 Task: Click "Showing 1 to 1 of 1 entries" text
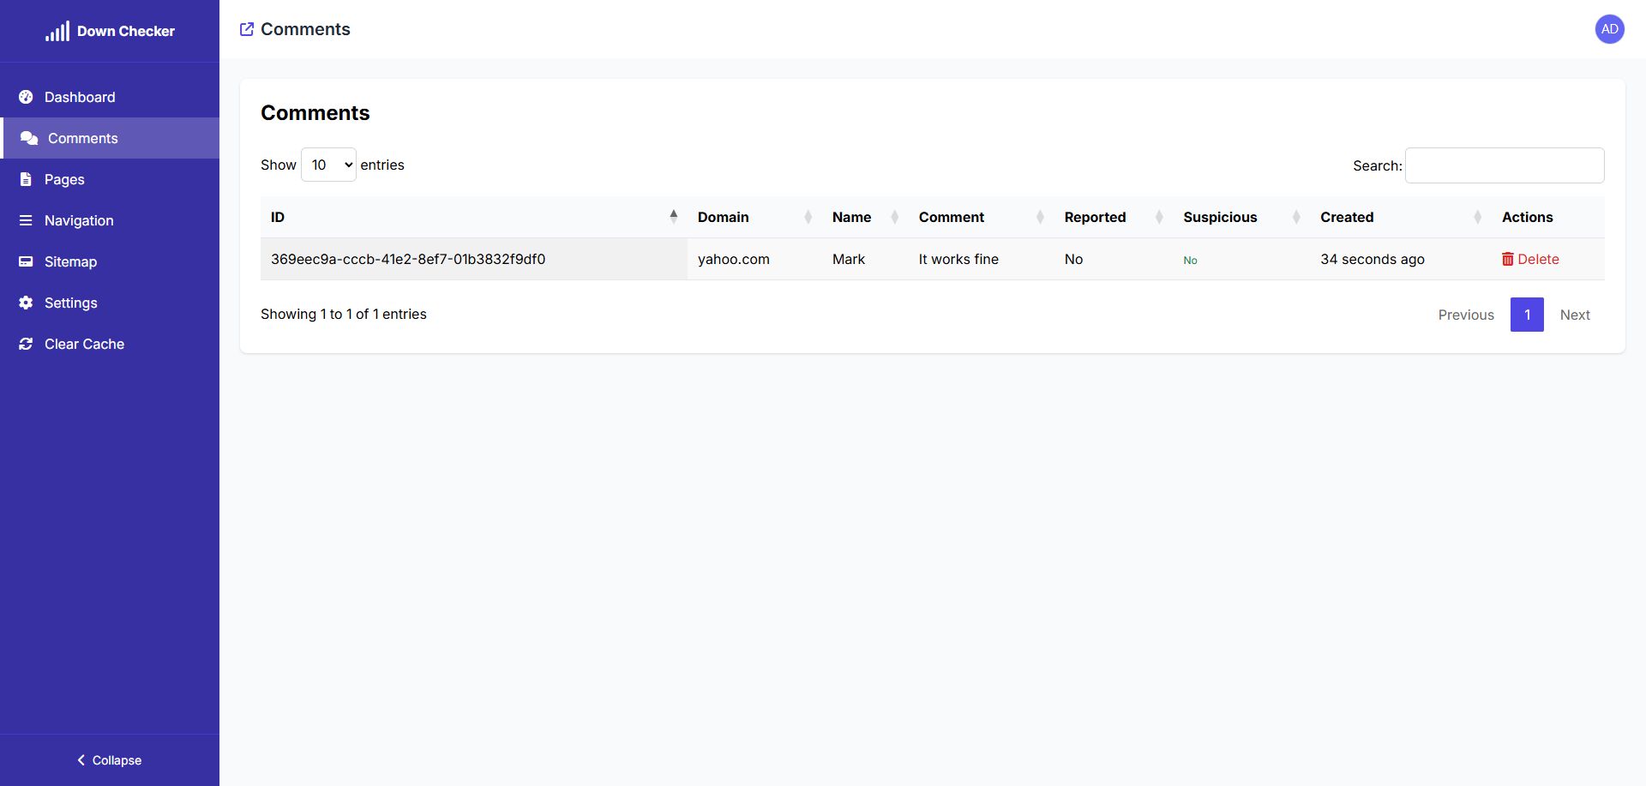[x=344, y=314]
